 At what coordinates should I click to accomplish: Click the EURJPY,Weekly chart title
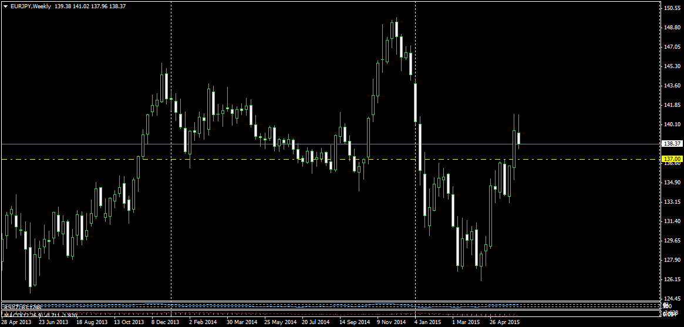click(x=30, y=6)
